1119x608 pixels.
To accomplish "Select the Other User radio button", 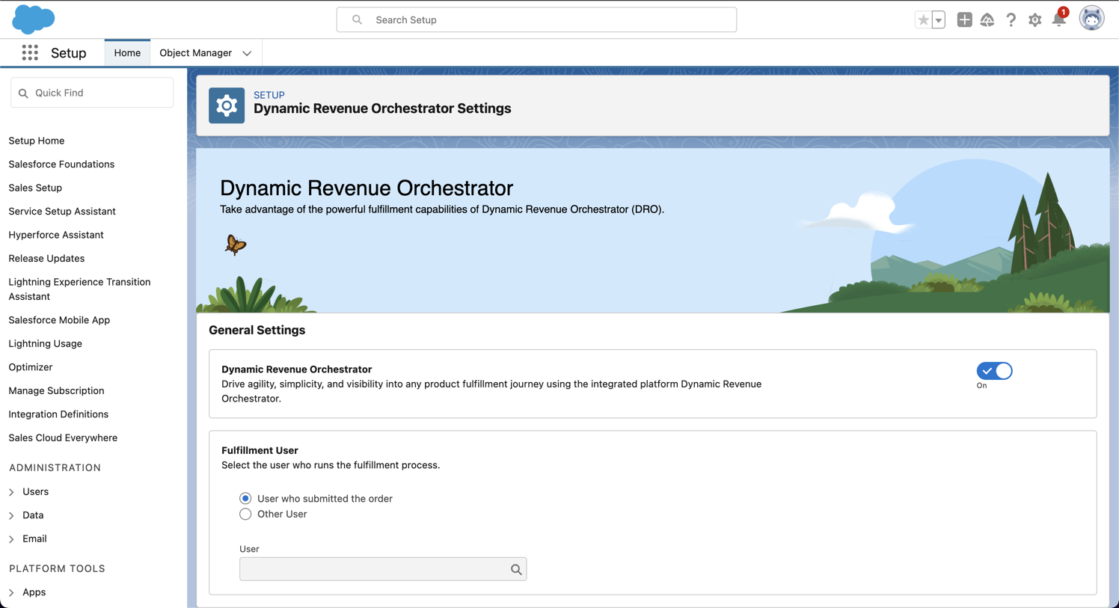I will (x=245, y=514).
